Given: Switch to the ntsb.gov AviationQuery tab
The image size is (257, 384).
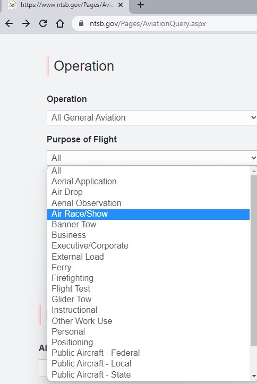Looking at the screenshot, I should tap(66, 5).
